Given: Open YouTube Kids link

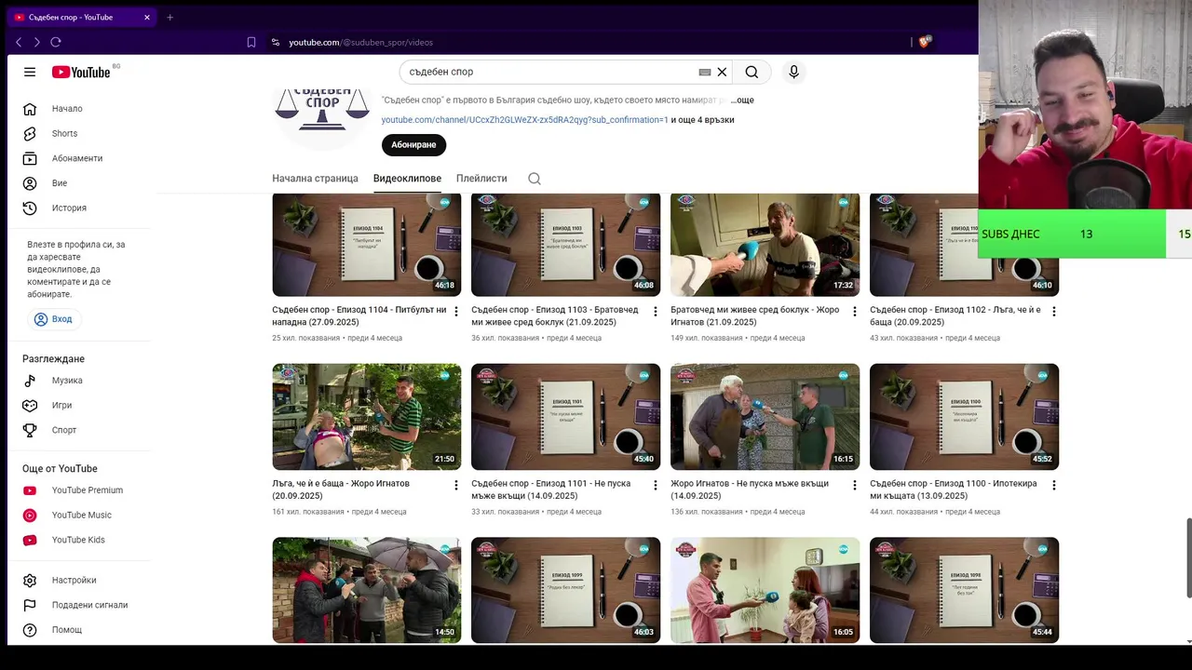Looking at the screenshot, I should point(79,540).
